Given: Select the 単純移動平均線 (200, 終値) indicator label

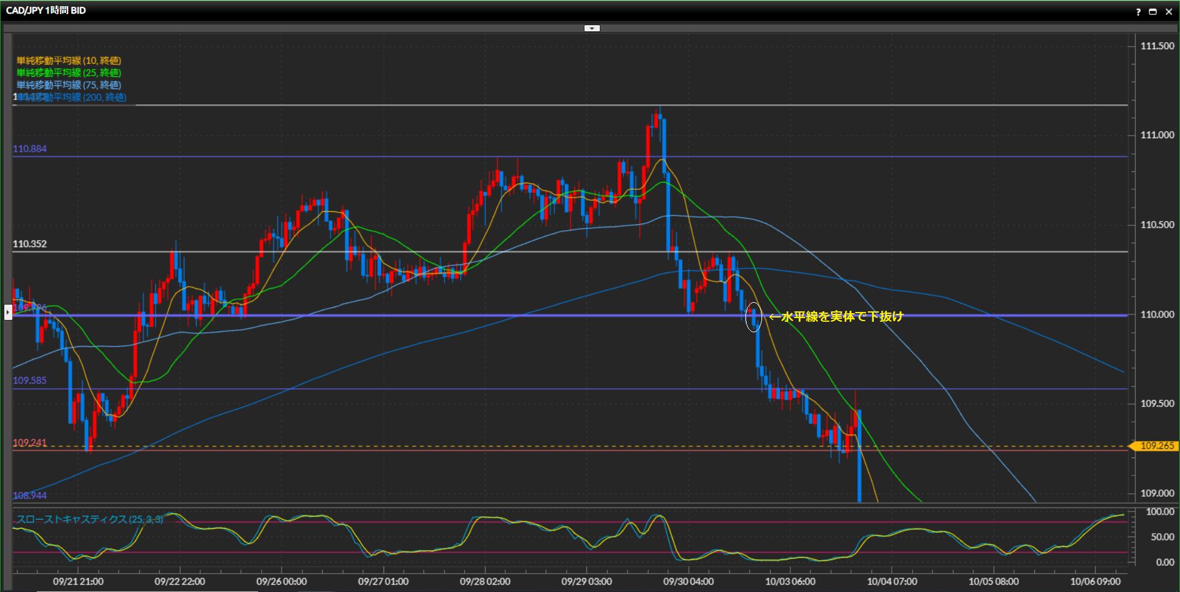Looking at the screenshot, I should click(x=73, y=97).
